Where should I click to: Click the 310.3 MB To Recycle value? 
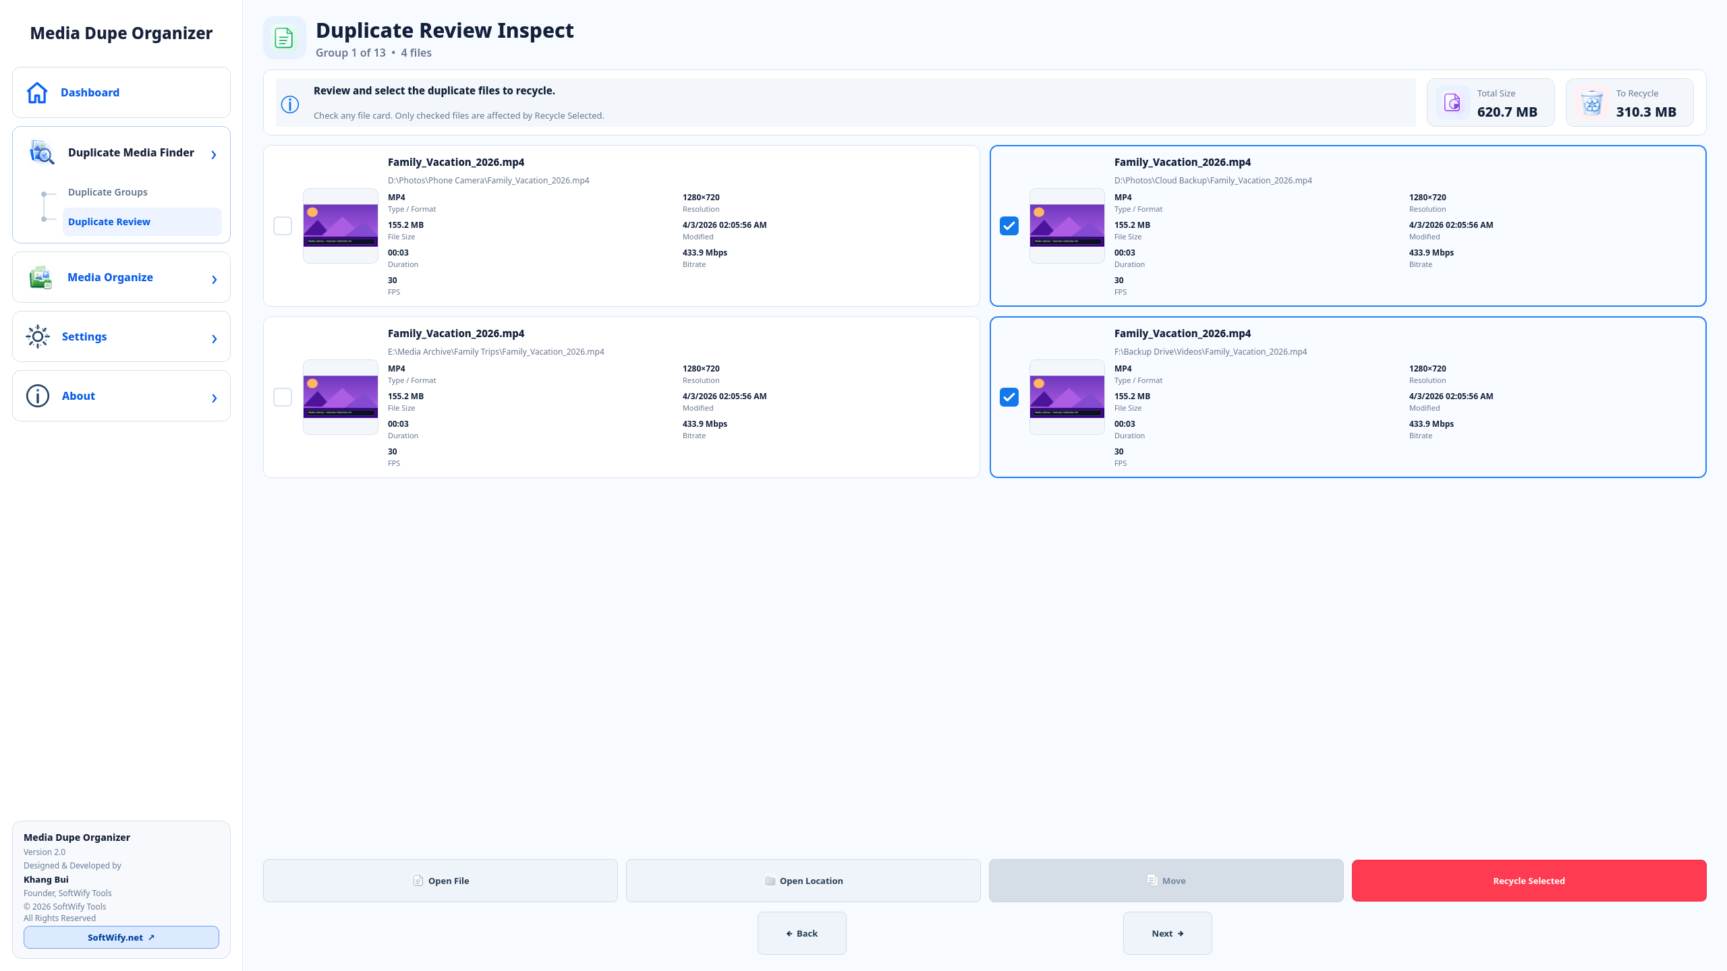click(1646, 112)
